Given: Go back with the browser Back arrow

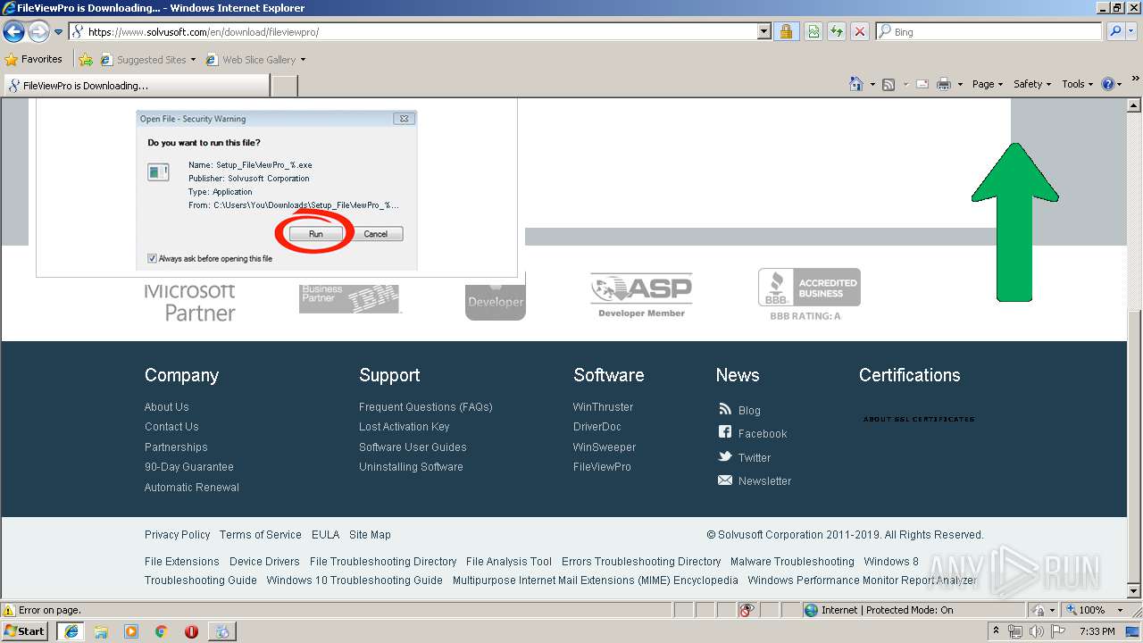Looking at the screenshot, I should tap(13, 32).
